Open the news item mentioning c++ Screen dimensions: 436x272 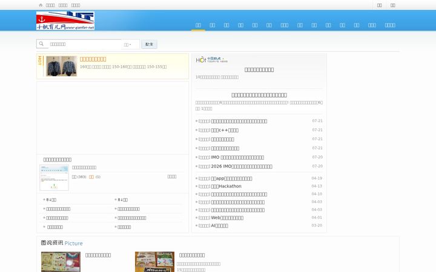click(x=225, y=130)
